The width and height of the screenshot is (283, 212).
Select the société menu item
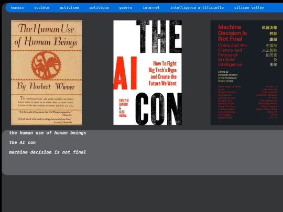click(42, 7)
